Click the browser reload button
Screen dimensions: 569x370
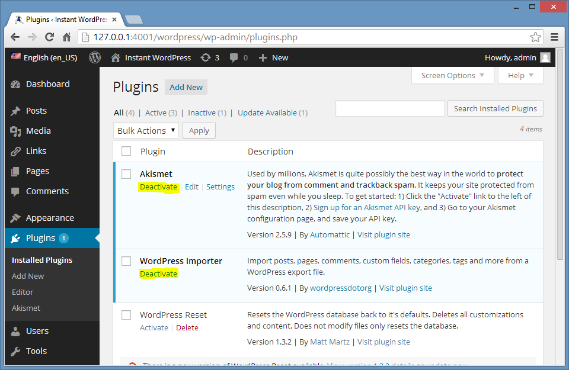[x=50, y=37]
